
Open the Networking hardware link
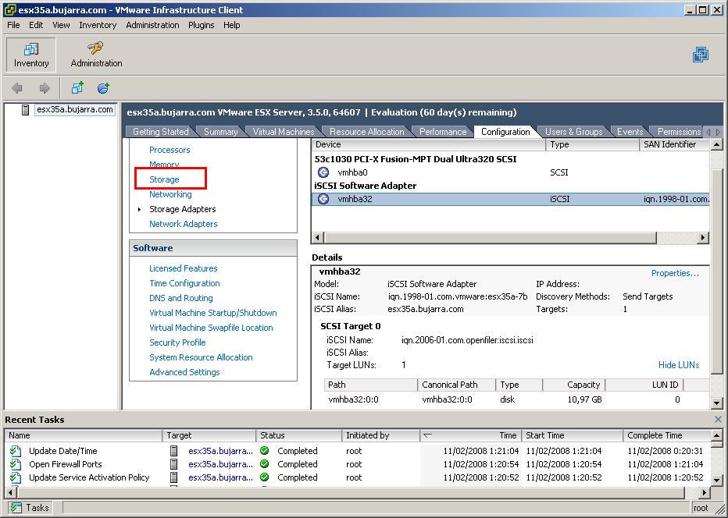(x=170, y=194)
